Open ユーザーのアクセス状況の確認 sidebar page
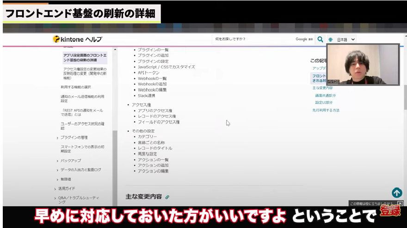 pyautogui.click(x=82, y=126)
